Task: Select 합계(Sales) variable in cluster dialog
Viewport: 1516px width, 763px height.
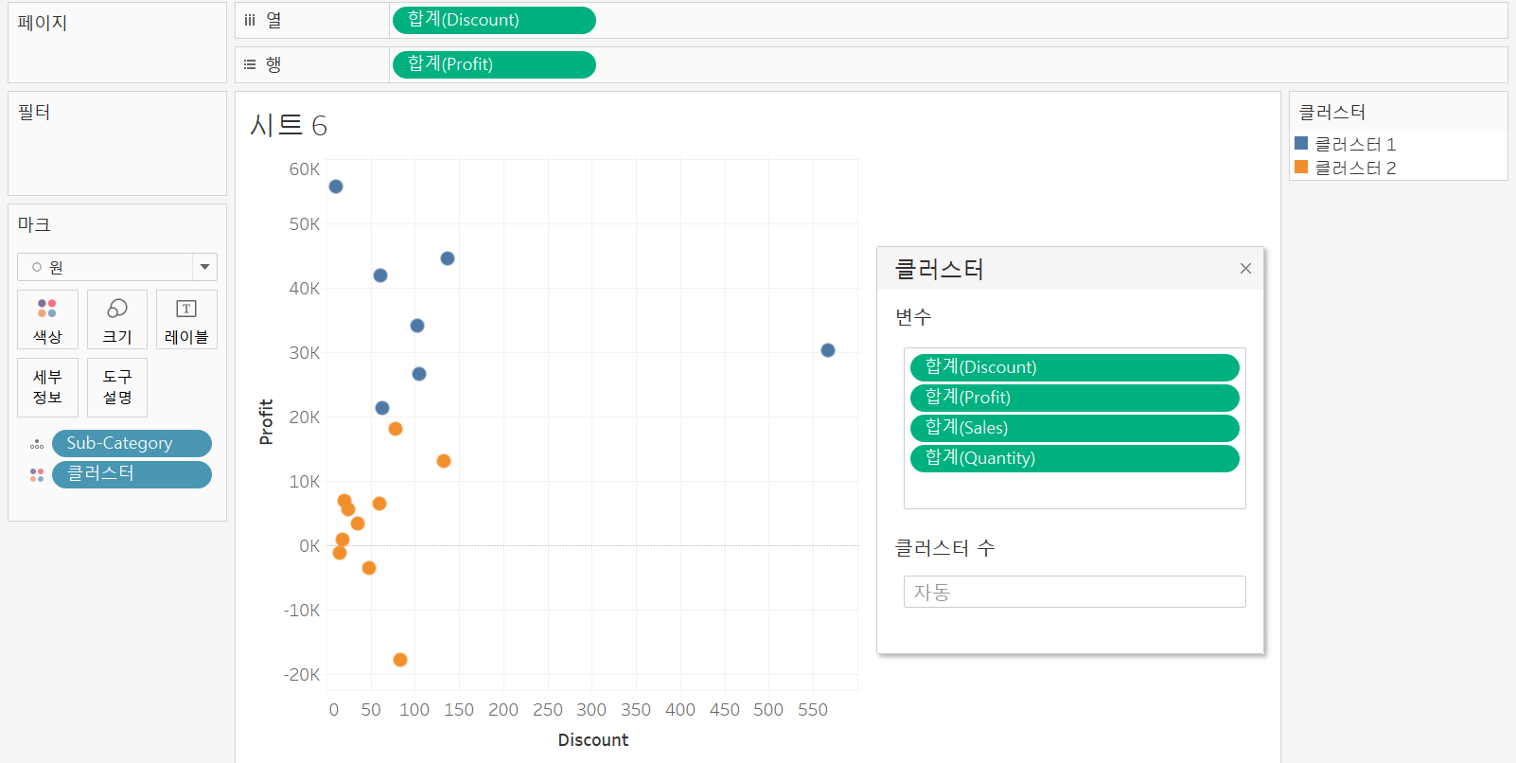Action: click(x=1074, y=428)
